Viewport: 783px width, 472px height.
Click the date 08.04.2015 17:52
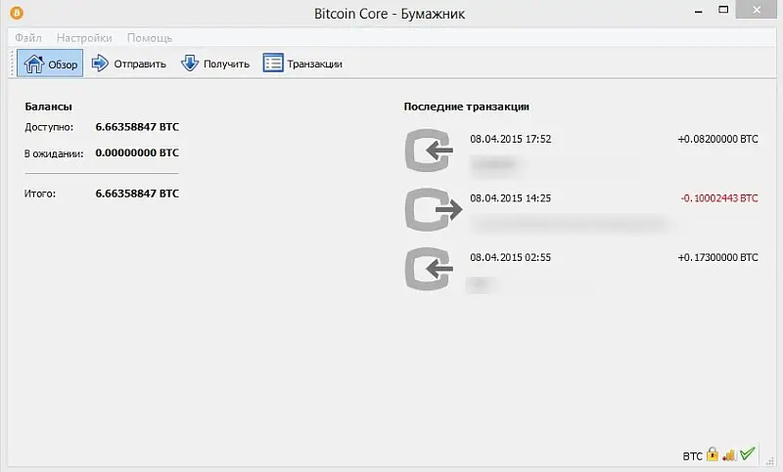(510, 139)
